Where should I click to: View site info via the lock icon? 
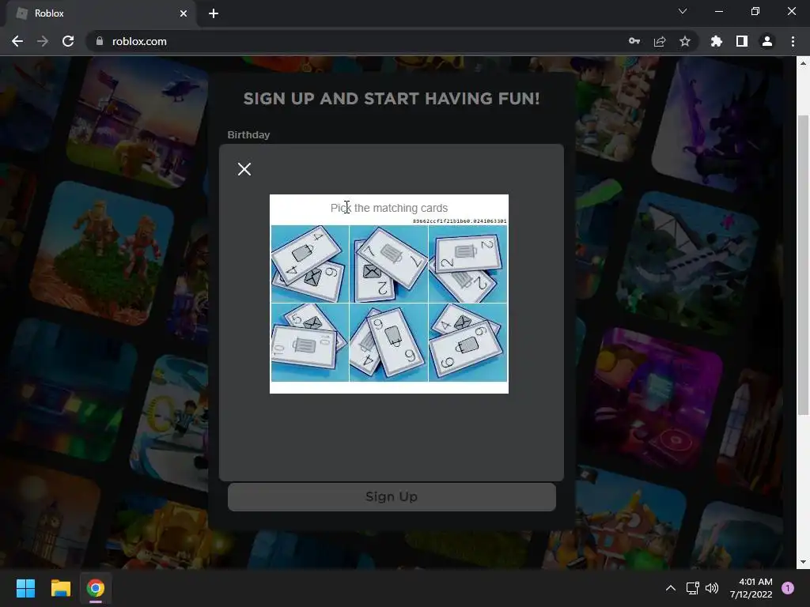pos(99,41)
